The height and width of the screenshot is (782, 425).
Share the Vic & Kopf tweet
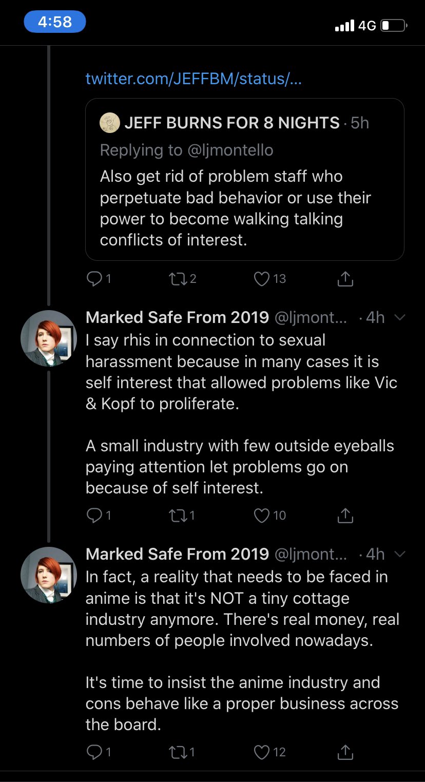(x=345, y=516)
